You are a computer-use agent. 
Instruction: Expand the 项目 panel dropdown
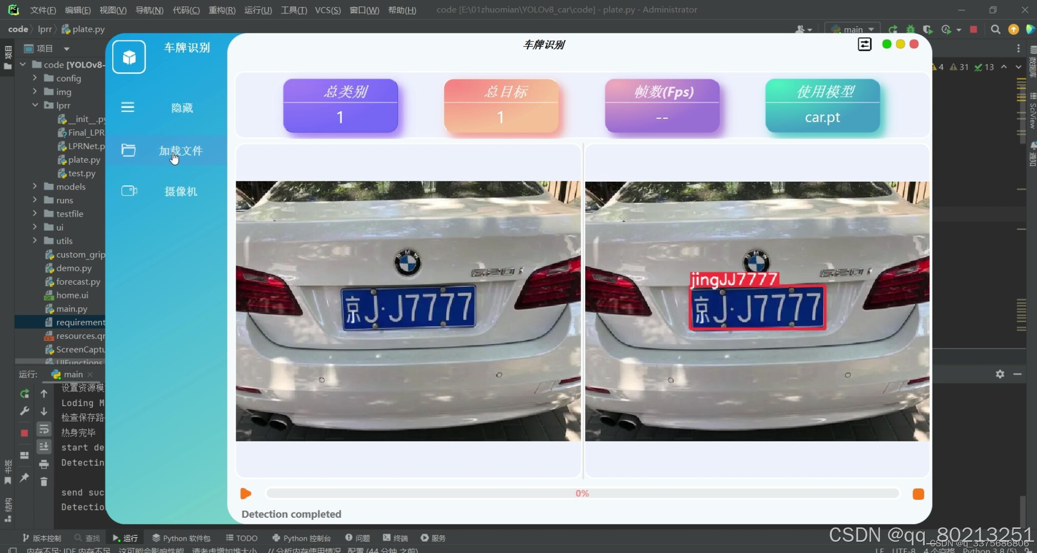67,48
